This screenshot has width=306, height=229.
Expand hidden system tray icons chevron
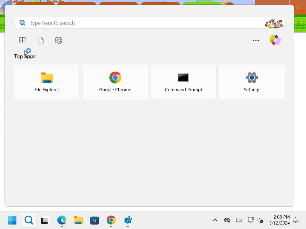(x=215, y=220)
